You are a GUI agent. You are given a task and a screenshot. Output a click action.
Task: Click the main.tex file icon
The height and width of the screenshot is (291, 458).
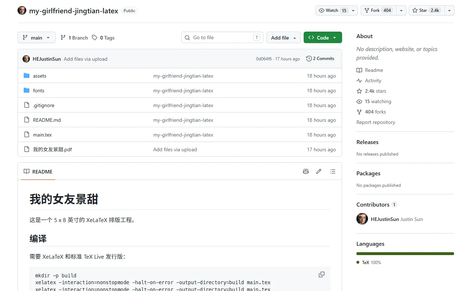[27, 135]
